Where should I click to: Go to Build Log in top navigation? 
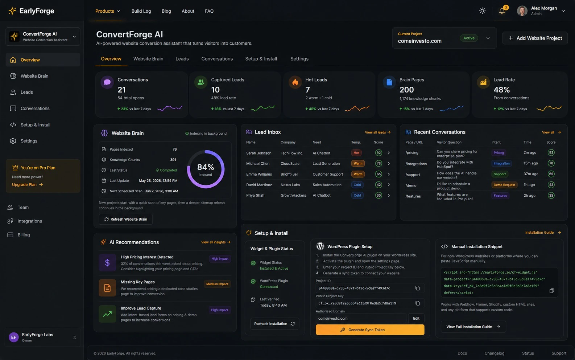(x=141, y=11)
